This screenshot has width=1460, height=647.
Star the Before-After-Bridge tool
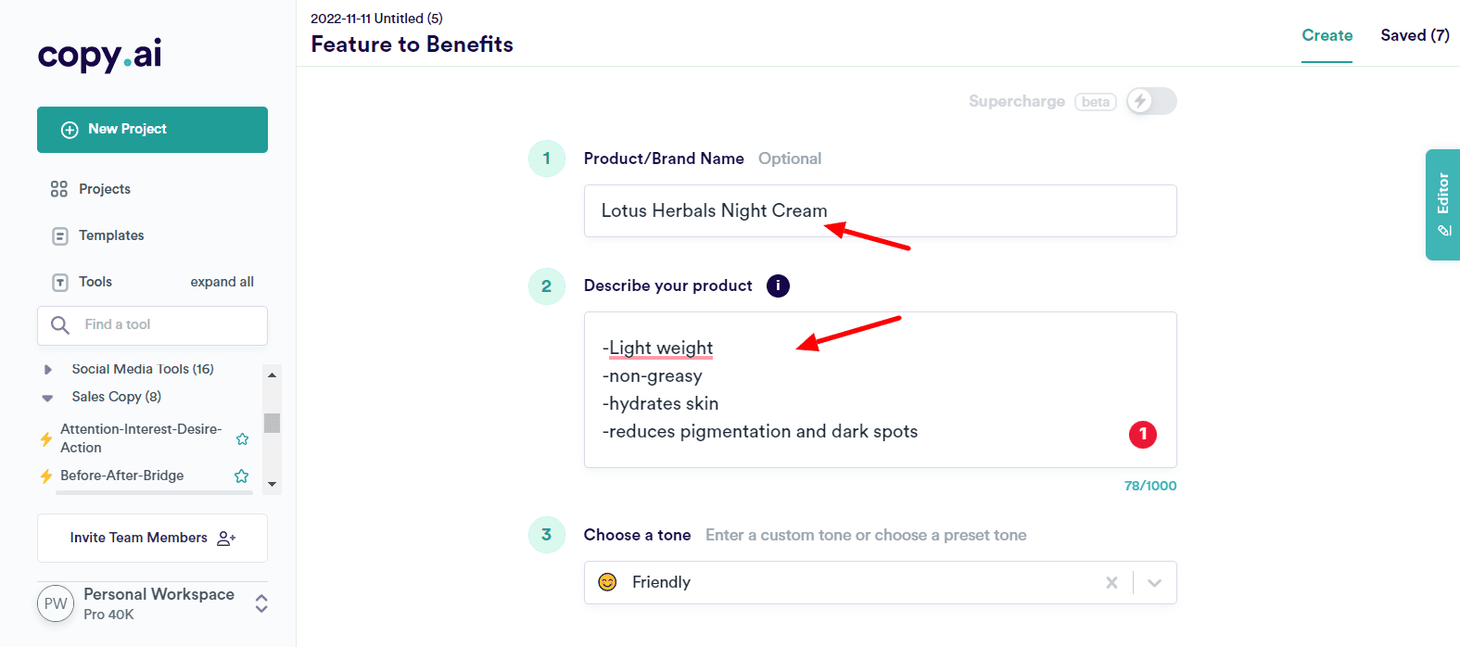[x=241, y=476]
